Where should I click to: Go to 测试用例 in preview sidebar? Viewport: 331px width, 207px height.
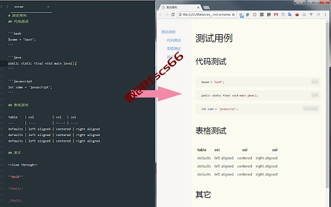click(x=168, y=32)
